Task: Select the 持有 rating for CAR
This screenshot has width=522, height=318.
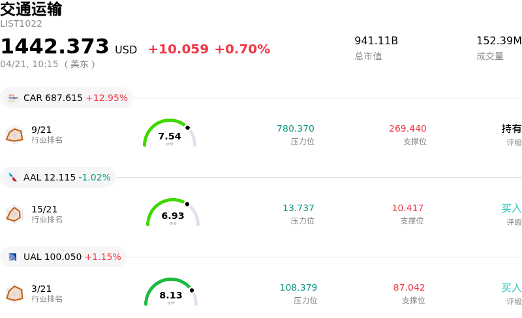Action: pos(512,128)
